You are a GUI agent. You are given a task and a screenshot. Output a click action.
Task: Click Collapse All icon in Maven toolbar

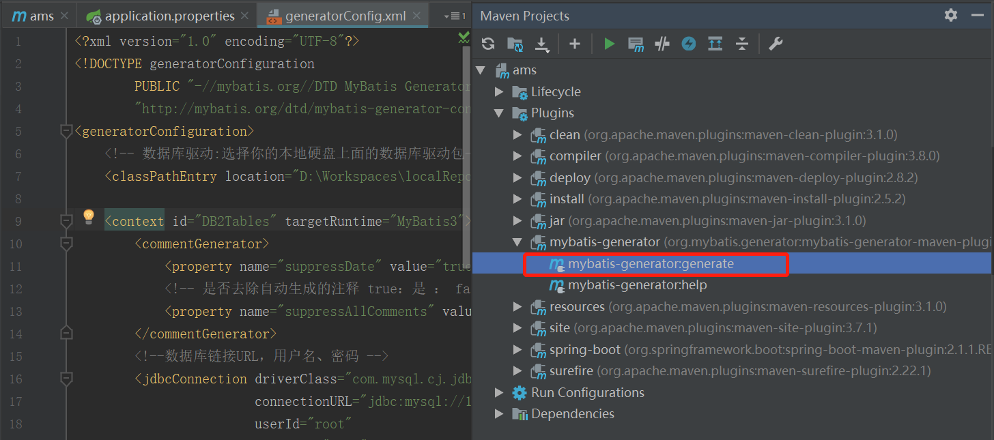pyautogui.click(x=742, y=44)
